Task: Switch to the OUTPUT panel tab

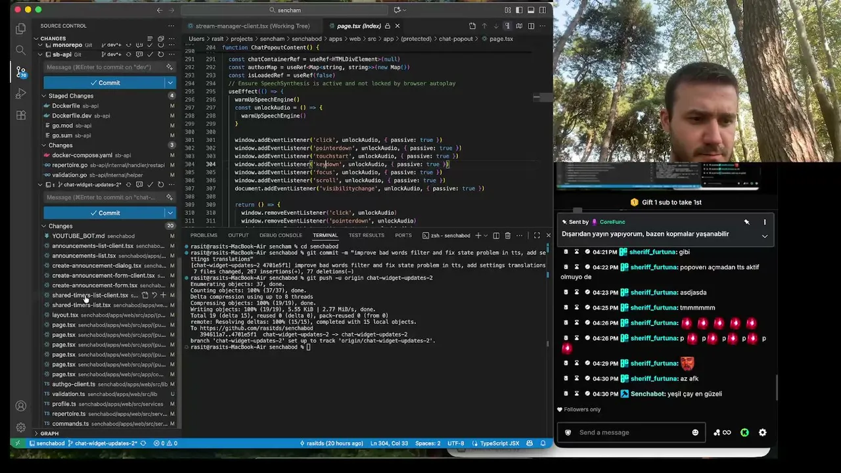Action: (x=239, y=235)
